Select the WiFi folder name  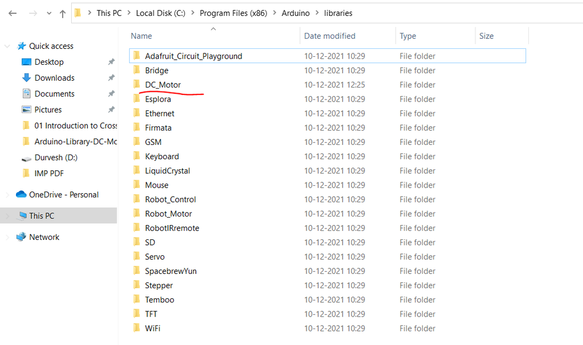[x=153, y=329]
